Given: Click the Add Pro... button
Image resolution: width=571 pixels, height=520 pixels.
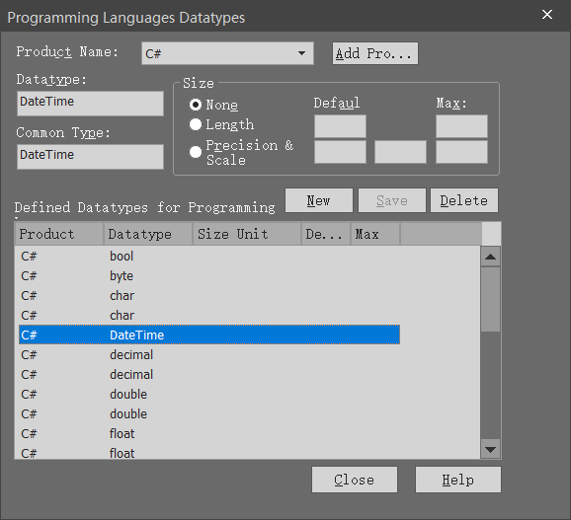Looking at the screenshot, I should pos(375,53).
